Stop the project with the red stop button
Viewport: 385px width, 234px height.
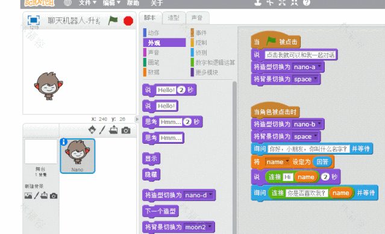tap(128, 21)
